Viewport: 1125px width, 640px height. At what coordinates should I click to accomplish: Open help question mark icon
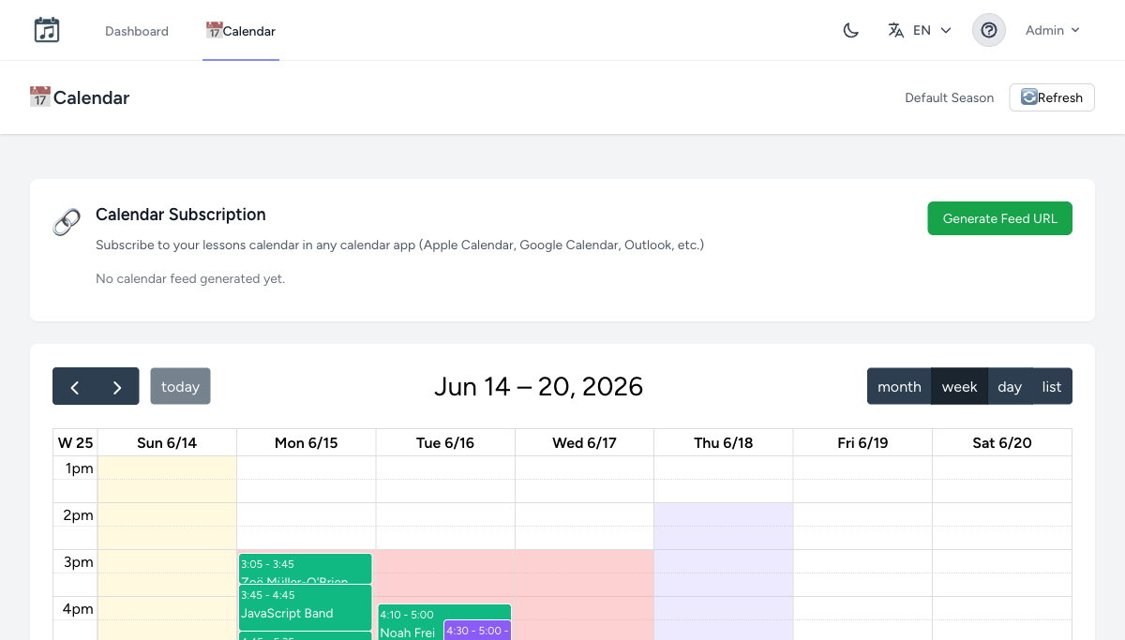tap(989, 30)
